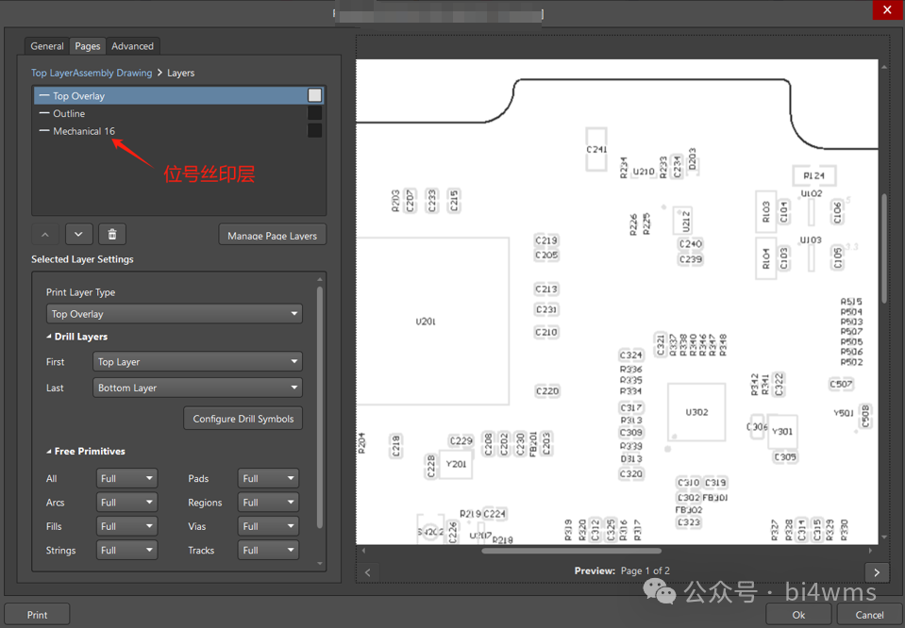
Task: Move selected layer up with arrow icon
Action: pos(45,235)
